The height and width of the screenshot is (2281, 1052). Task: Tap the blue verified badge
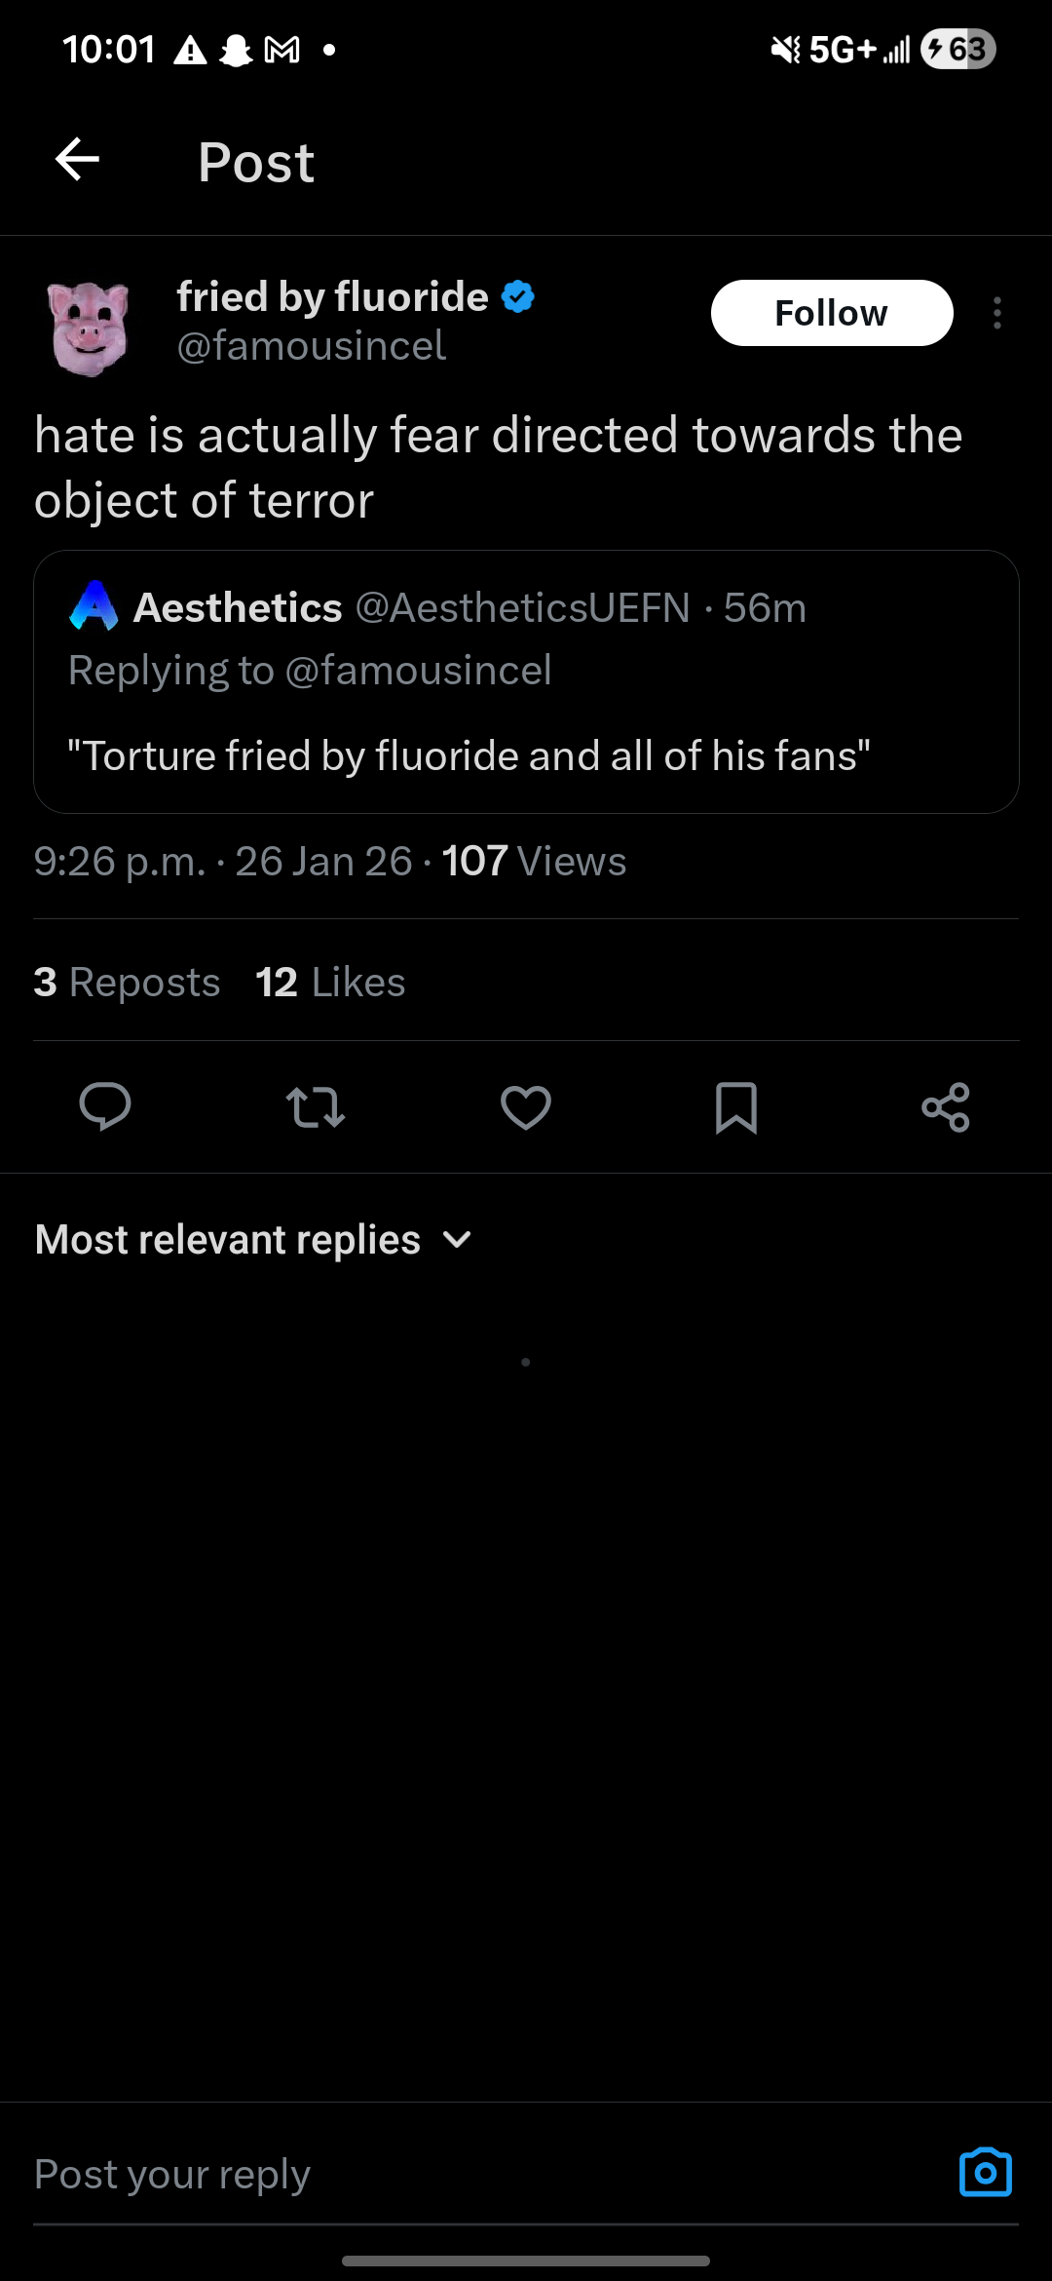click(x=518, y=296)
